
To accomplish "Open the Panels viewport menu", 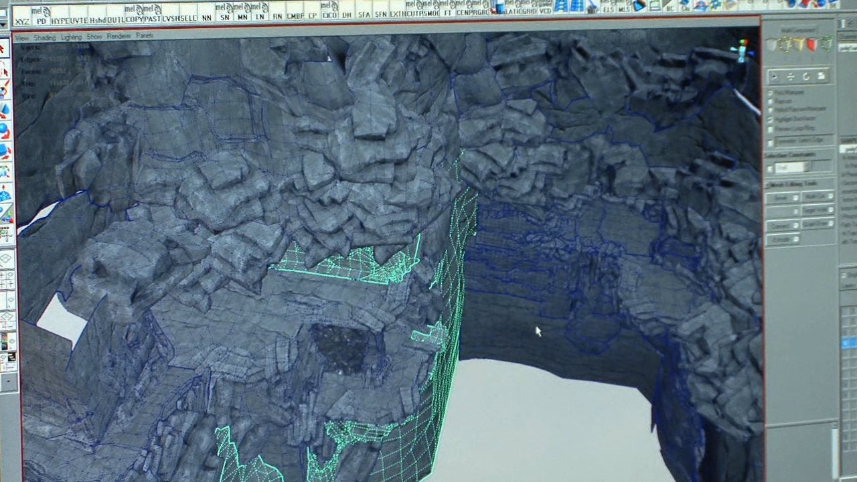I will point(145,35).
